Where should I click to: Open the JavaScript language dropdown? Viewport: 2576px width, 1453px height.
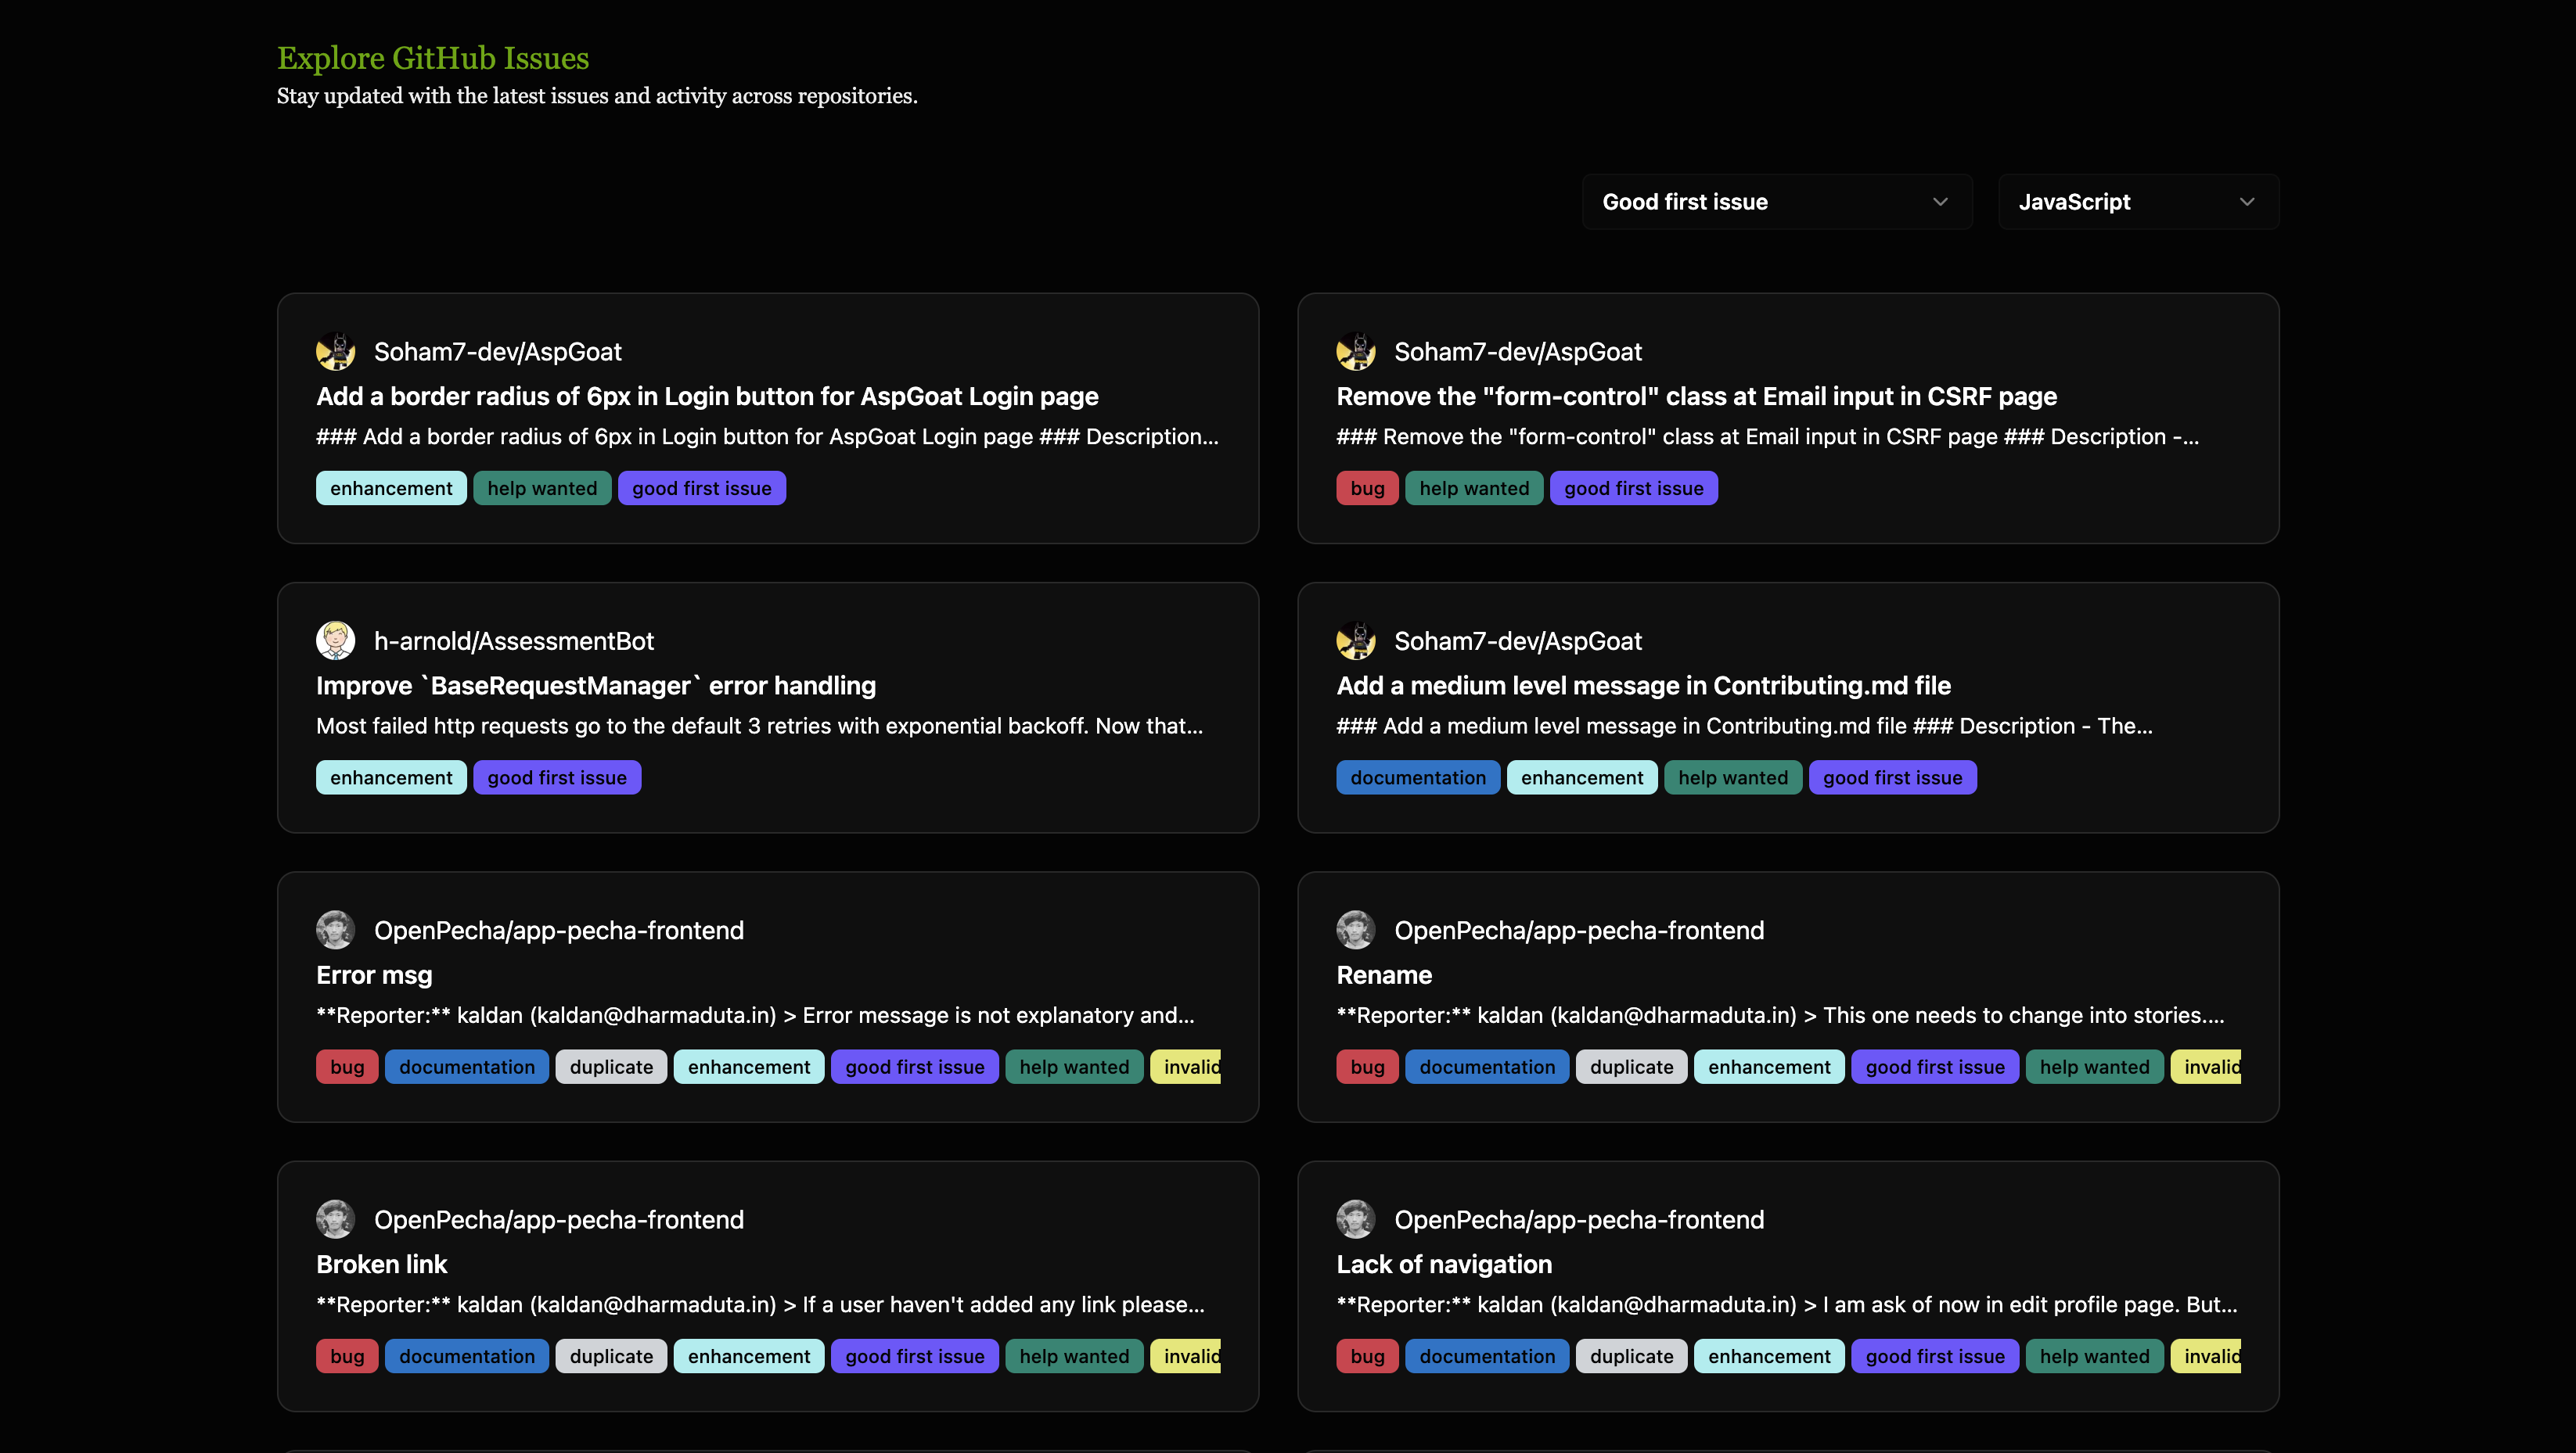[2138, 202]
